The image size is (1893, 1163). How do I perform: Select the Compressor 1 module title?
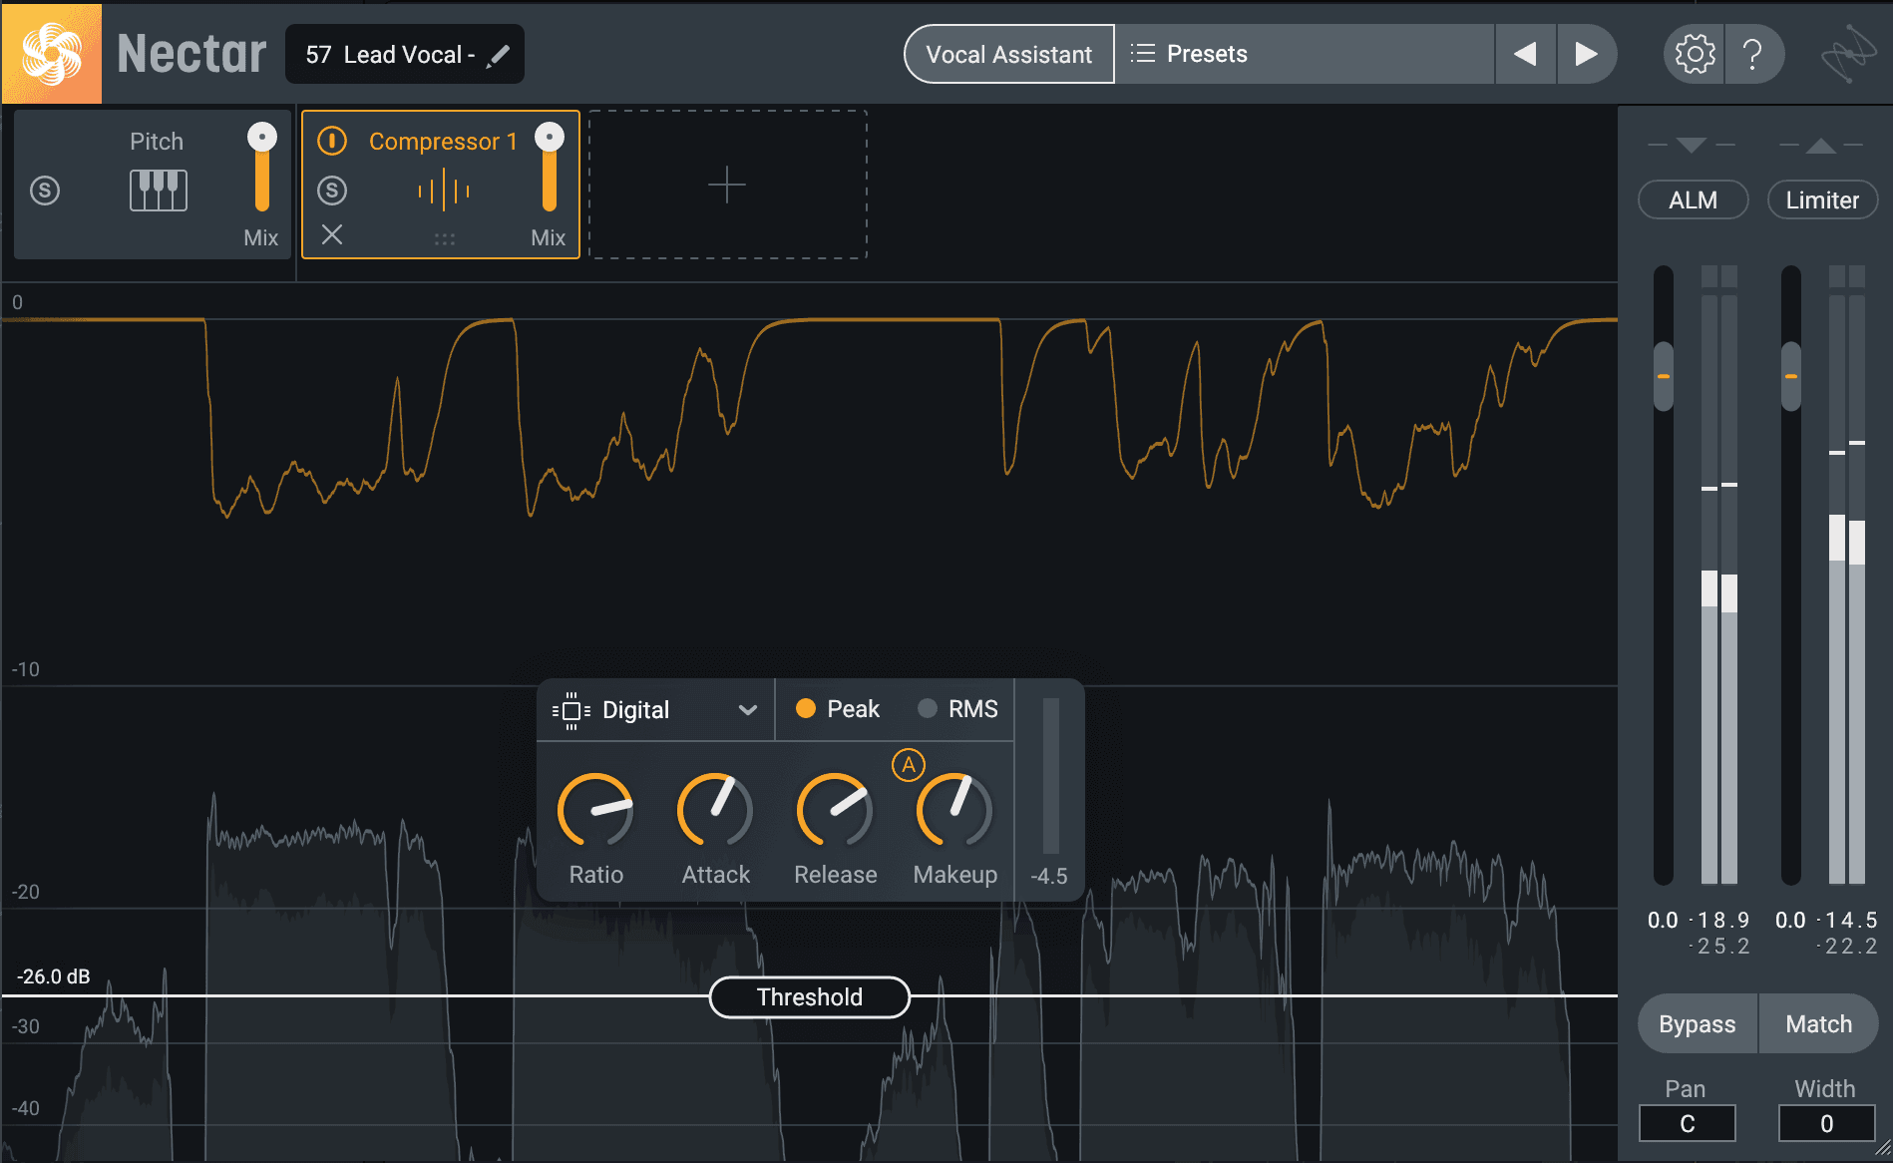pos(443,142)
